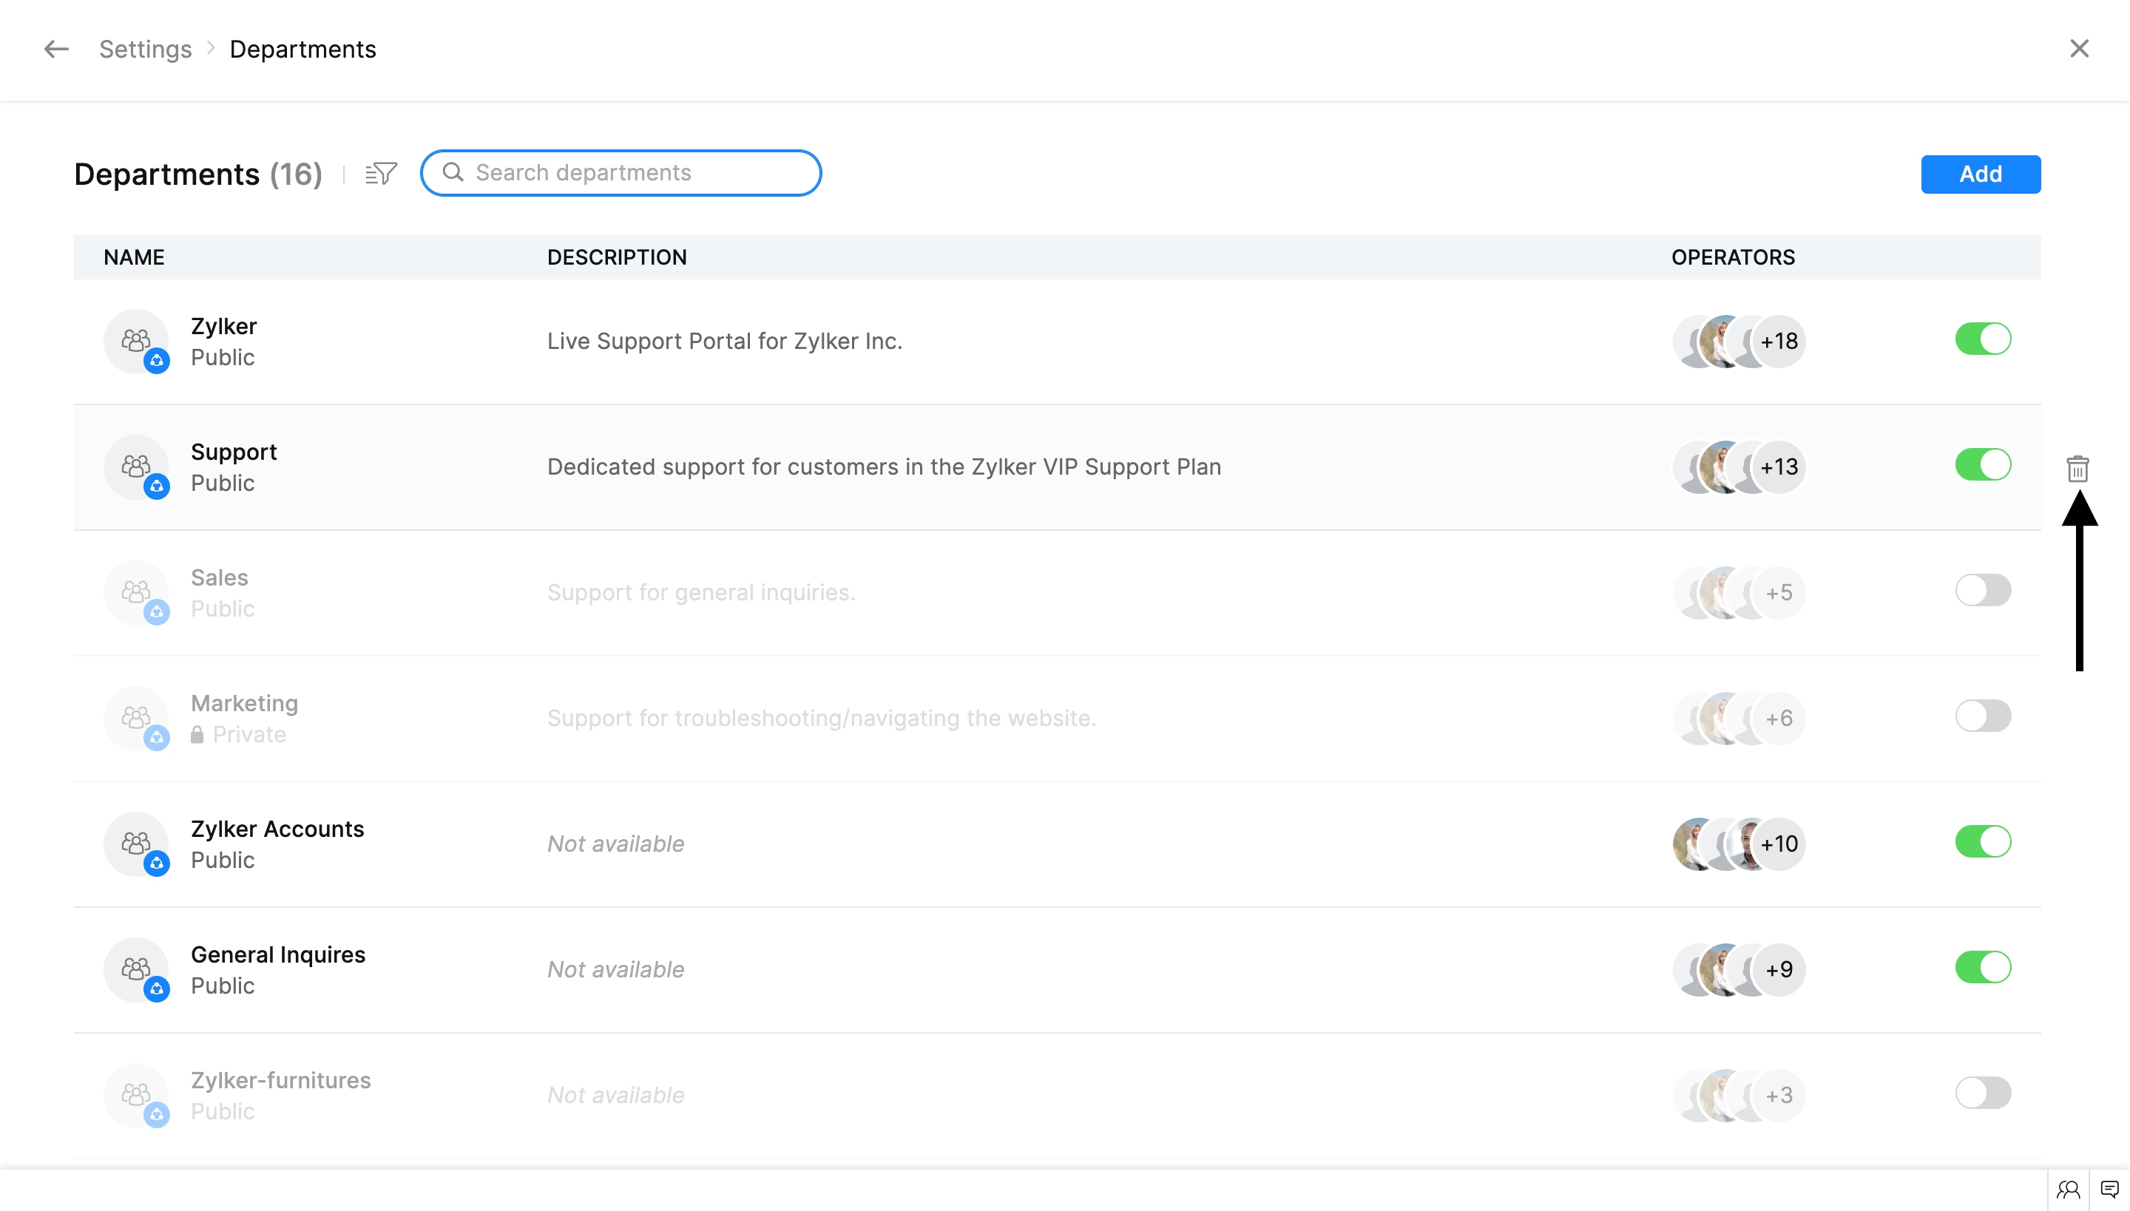The image size is (2130, 1211).
Task: Go to Settings breadcrumb
Action: coord(146,49)
